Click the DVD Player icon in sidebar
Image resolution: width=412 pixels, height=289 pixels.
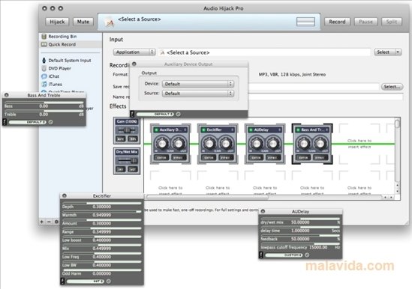click(44, 68)
